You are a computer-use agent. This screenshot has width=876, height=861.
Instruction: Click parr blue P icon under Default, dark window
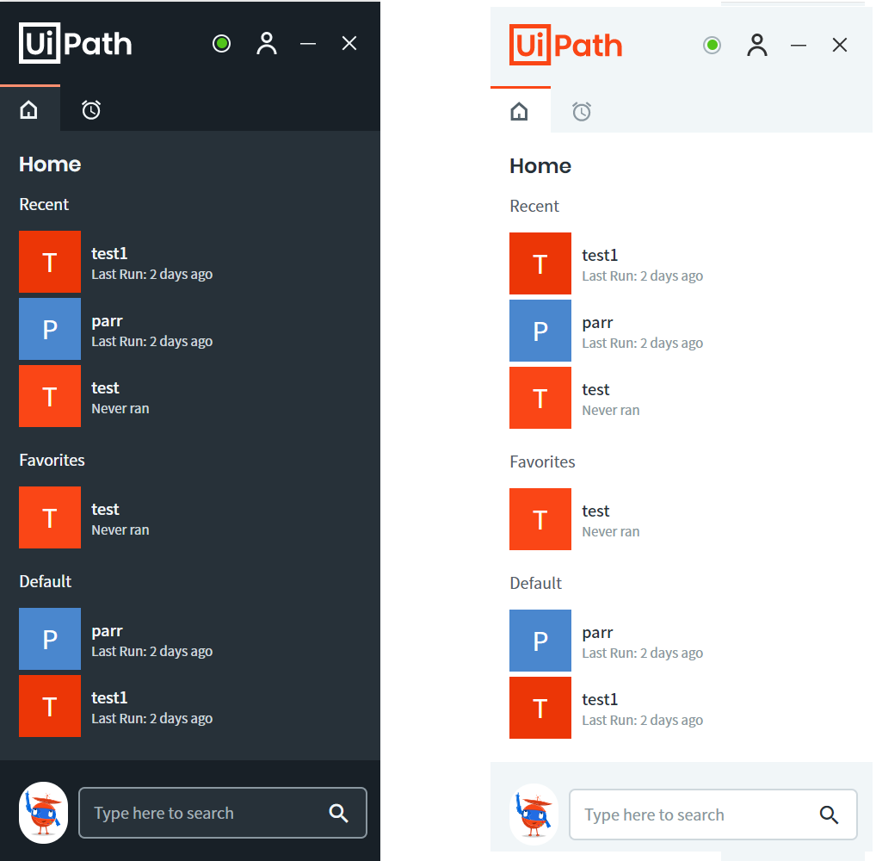point(50,639)
